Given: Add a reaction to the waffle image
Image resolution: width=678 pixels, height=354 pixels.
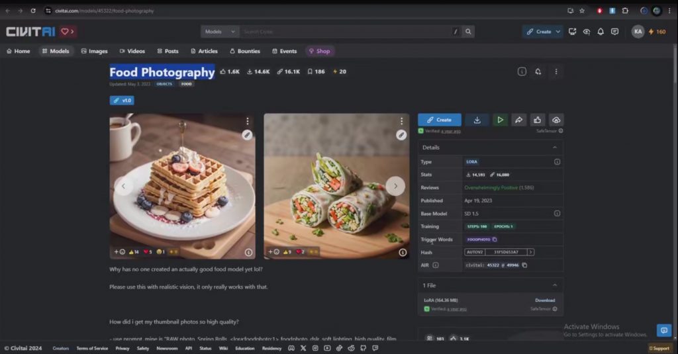Looking at the screenshot, I should 119,252.
